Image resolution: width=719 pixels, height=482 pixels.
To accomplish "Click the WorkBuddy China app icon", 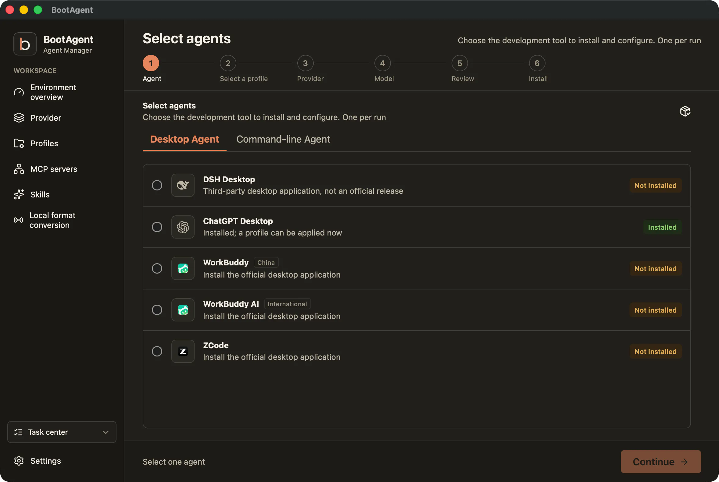I will (x=183, y=268).
